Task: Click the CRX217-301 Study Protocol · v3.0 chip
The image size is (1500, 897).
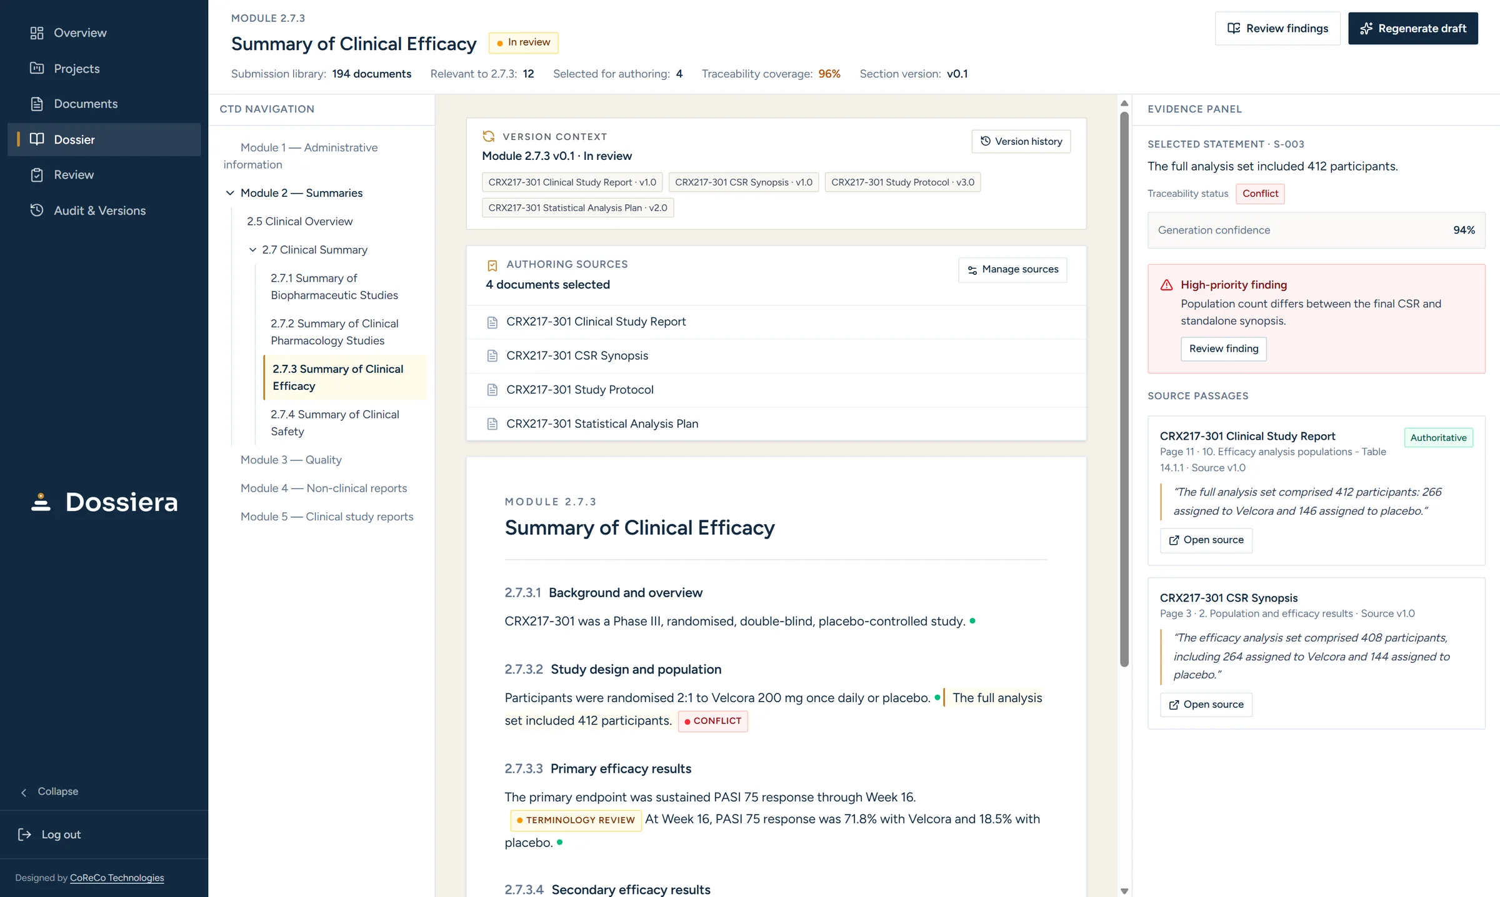Action: pos(902,182)
